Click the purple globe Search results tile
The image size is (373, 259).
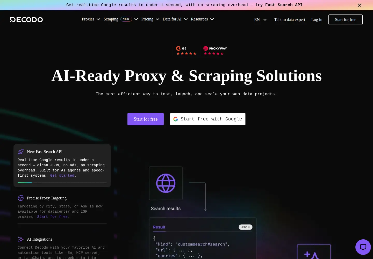[166, 183]
